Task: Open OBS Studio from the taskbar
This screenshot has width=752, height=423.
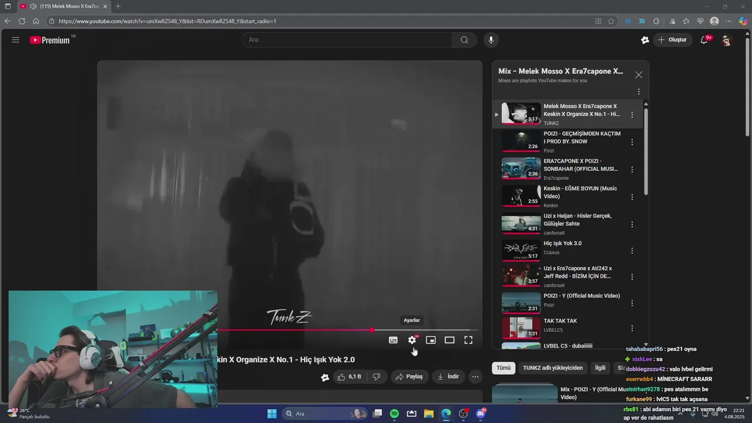Action: point(464,414)
